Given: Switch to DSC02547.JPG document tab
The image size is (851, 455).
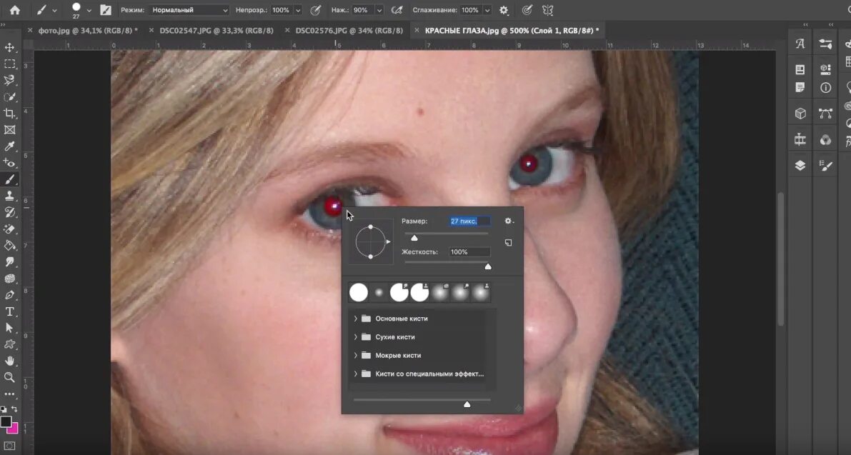Looking at the screenshot, I should (217, 31).
